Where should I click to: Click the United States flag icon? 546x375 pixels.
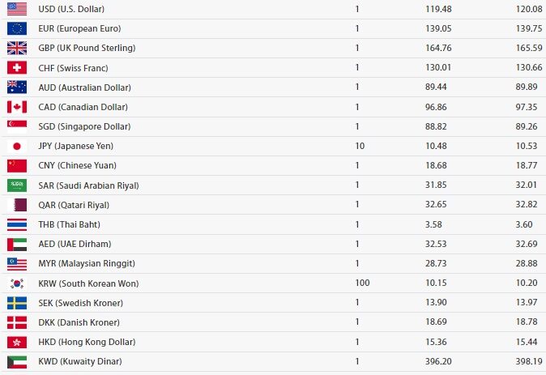coord(17,9)
